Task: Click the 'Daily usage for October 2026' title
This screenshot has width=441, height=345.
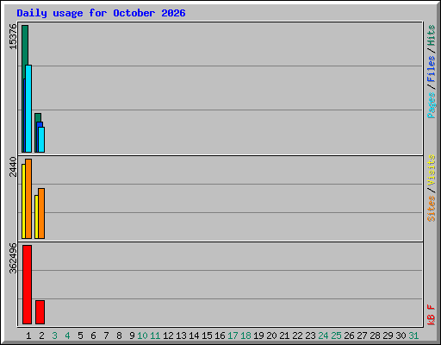Action: [x=101, y=13]
